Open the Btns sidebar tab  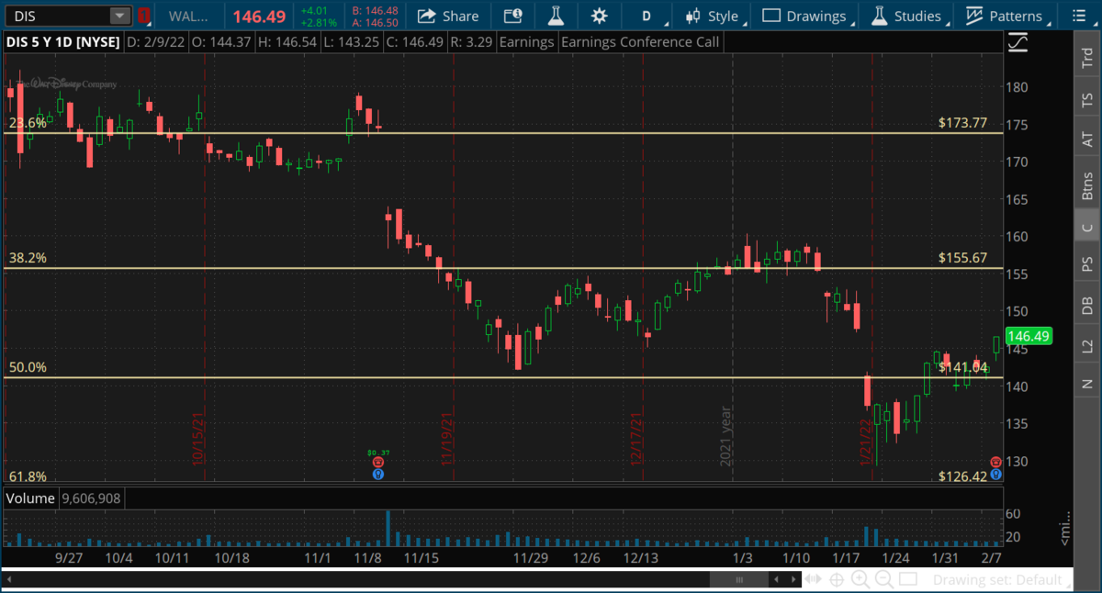pos(1087,185)
